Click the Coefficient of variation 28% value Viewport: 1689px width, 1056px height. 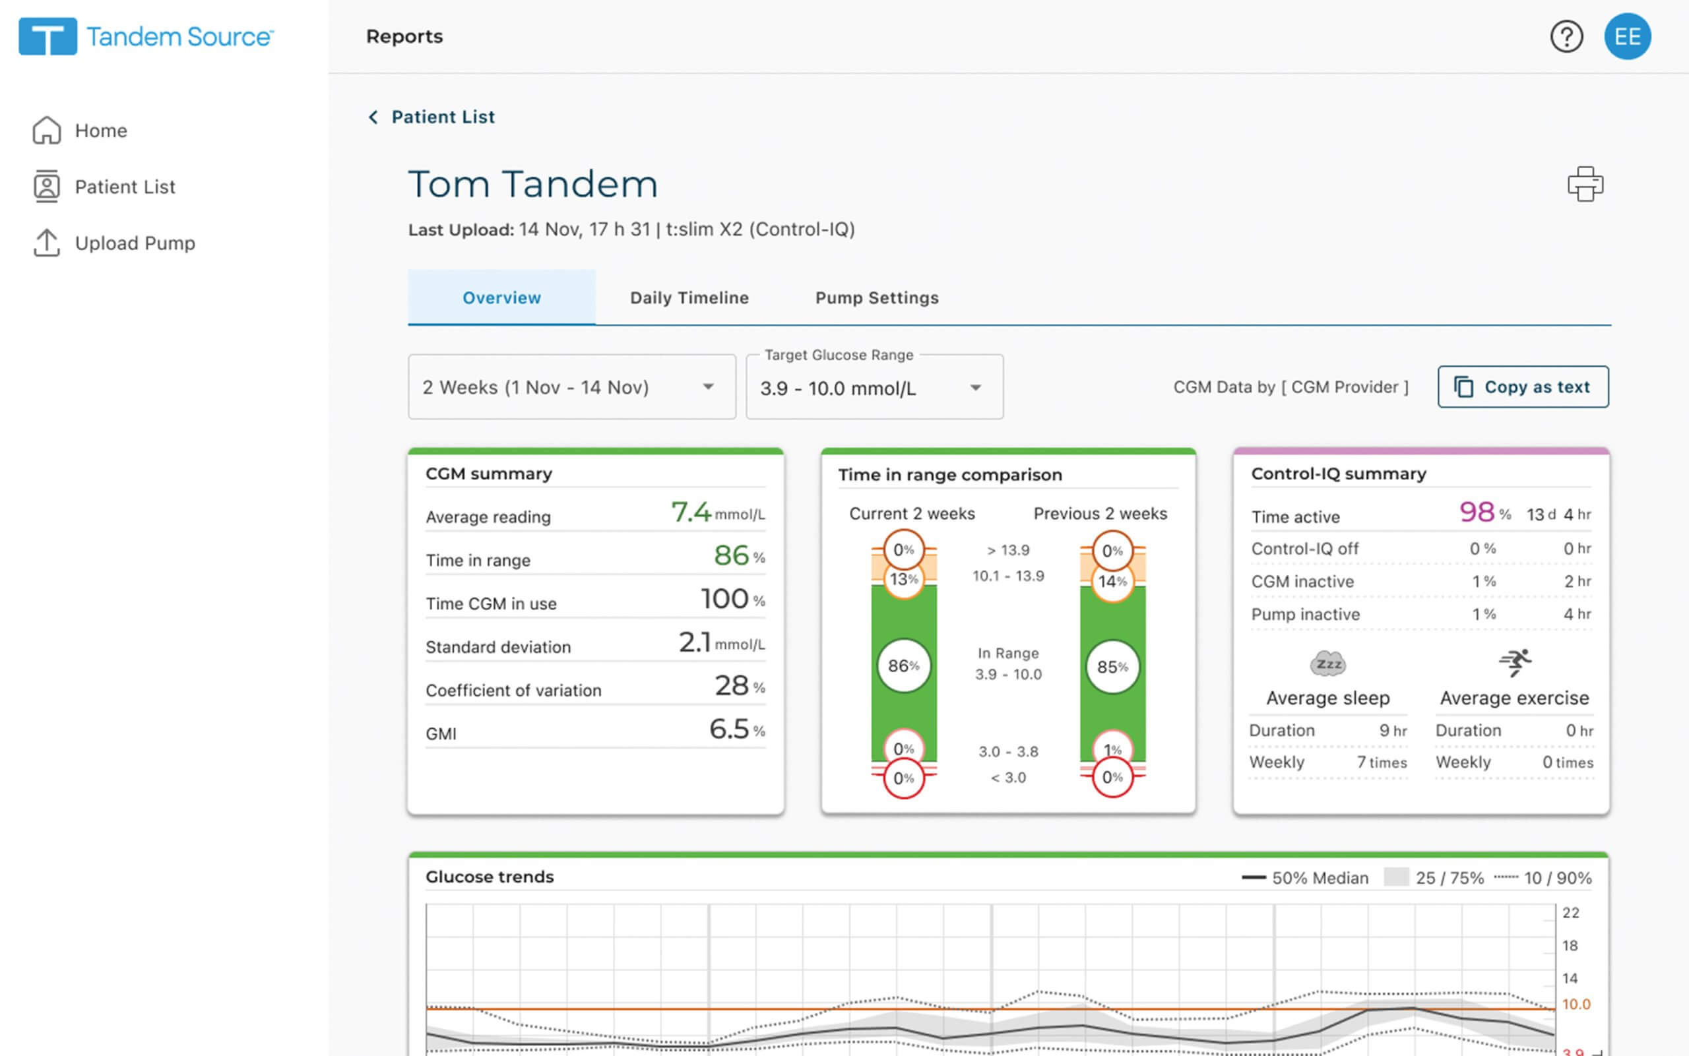click(740, 685)
